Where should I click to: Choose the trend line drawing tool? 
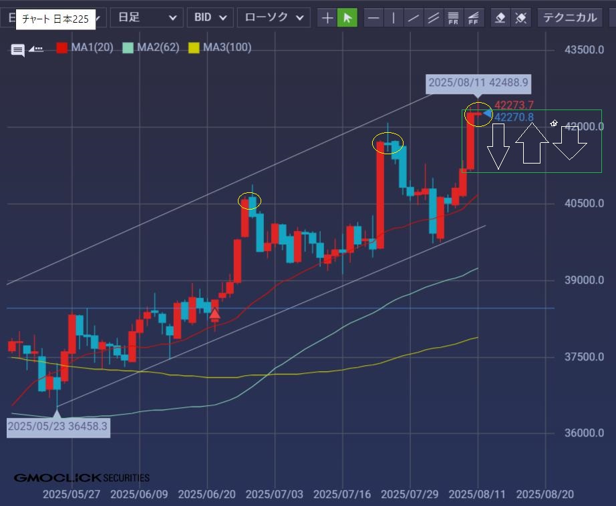414,17
